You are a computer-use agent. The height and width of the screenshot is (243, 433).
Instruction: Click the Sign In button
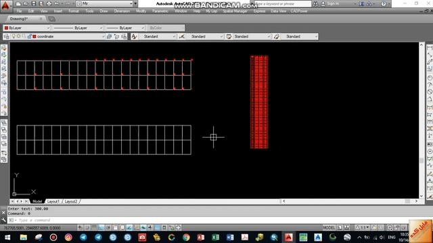click(x=334, y=3)
